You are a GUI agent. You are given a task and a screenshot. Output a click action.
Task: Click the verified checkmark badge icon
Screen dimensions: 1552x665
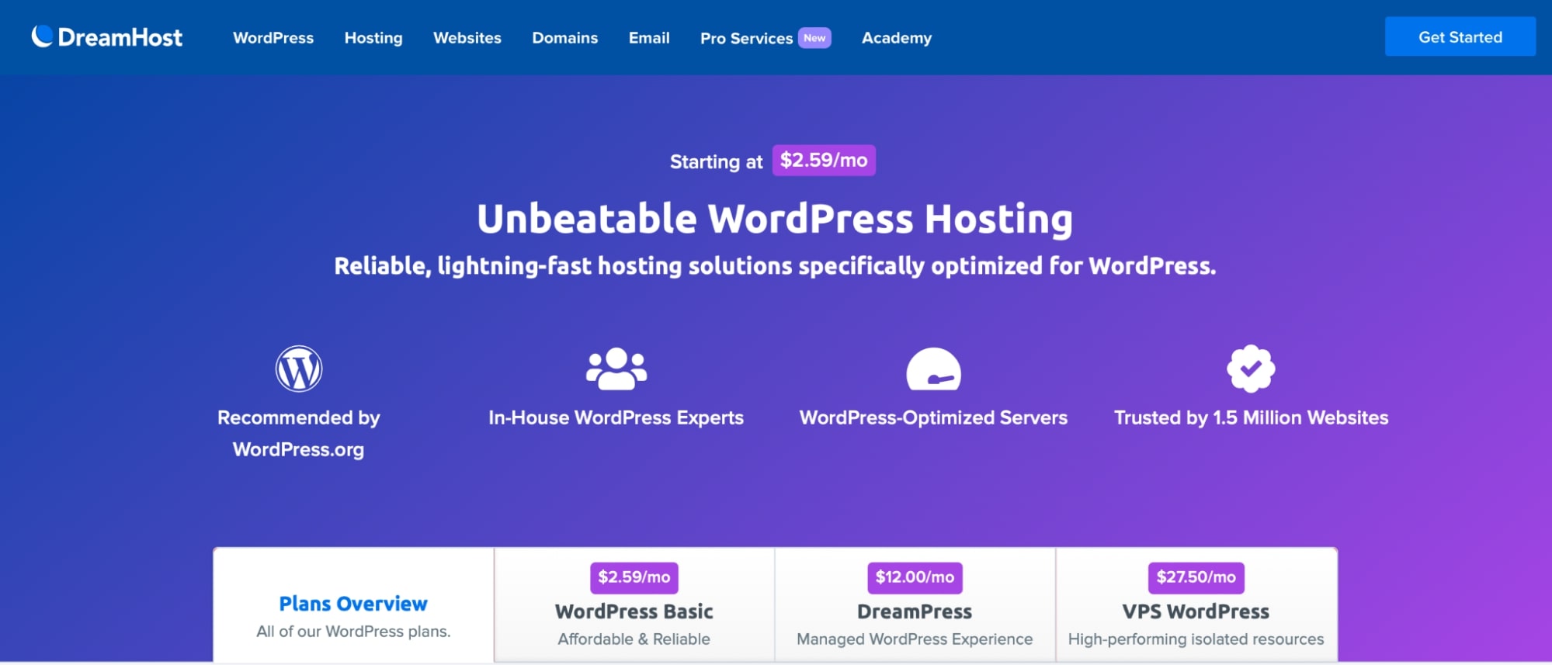coord(1251,369)
